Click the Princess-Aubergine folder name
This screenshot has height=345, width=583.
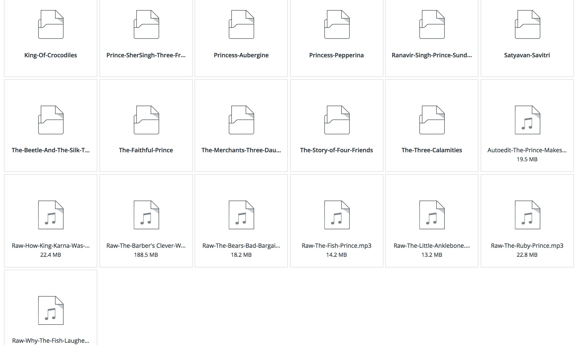click(241, 55)
